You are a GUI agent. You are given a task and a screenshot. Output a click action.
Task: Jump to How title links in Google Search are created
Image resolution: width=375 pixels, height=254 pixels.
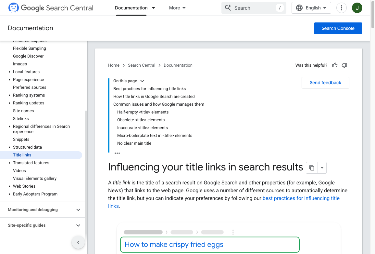(x=154, y=97)
